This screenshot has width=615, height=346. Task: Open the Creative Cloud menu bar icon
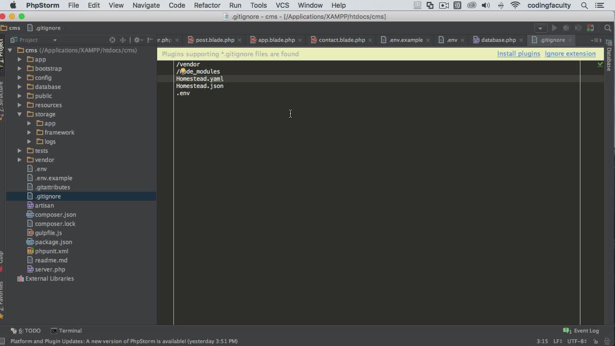471,5
